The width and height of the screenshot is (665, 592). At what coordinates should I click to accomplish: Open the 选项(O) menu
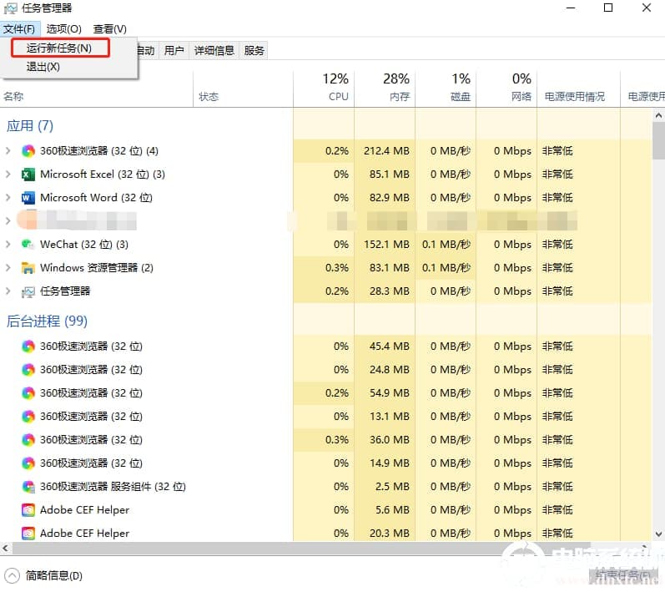pyautogui.click(x=63, y=29)
